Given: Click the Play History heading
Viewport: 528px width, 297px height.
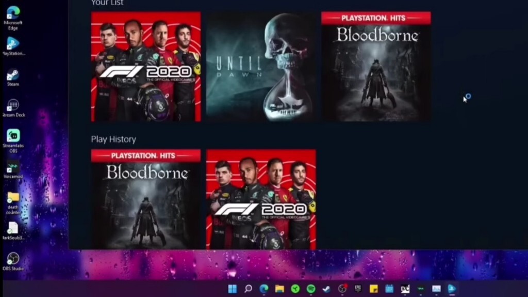Looking at the screenshot, I should [113, 139].
